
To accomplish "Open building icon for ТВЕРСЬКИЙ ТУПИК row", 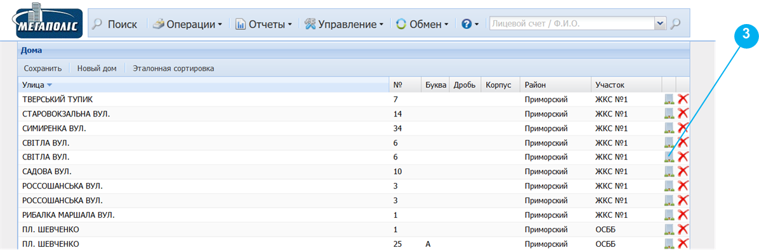I will 669,99.
